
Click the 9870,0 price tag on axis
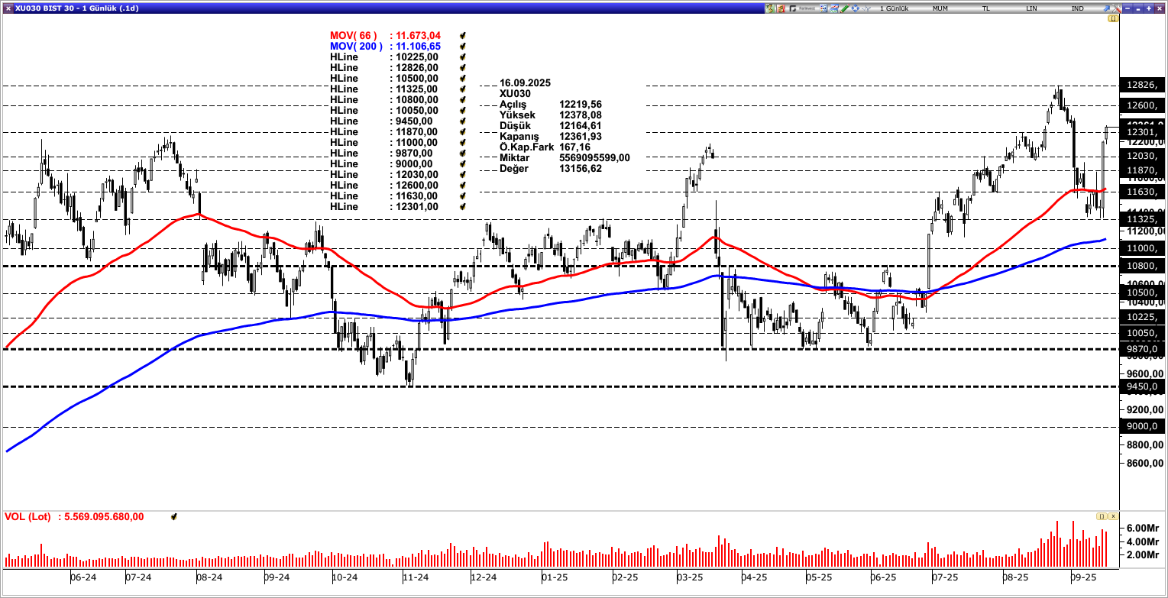click(1143, 349)
